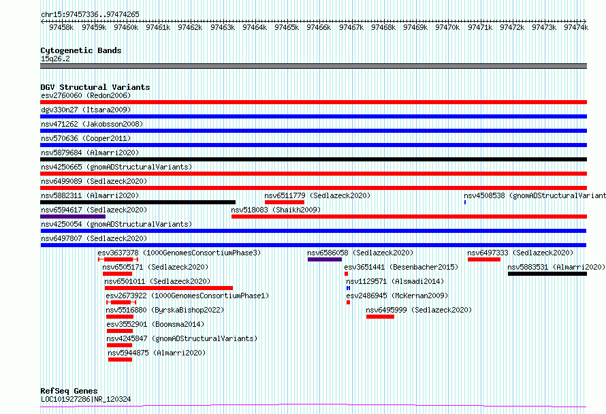Open the nsv6511779 (Sedlazeck2020) label
This screenshot has height=414, width=606.
(x=317, y=195)
